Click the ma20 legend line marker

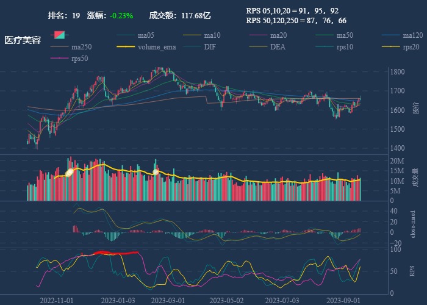pyautogui.click(x=257, y=35)
